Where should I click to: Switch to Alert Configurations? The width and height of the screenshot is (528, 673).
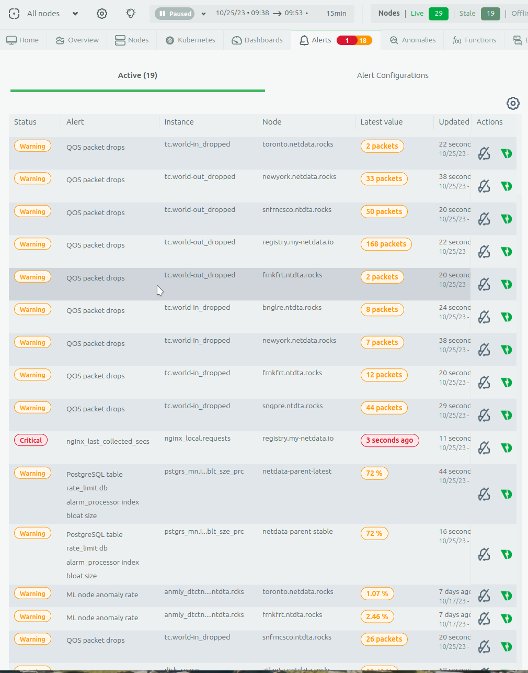[x=393, y=75]
